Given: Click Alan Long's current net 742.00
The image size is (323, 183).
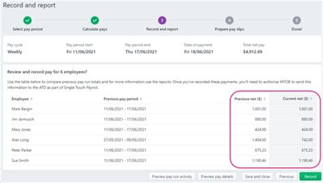Looking at the screenshot, I should [x=307, y=140].
